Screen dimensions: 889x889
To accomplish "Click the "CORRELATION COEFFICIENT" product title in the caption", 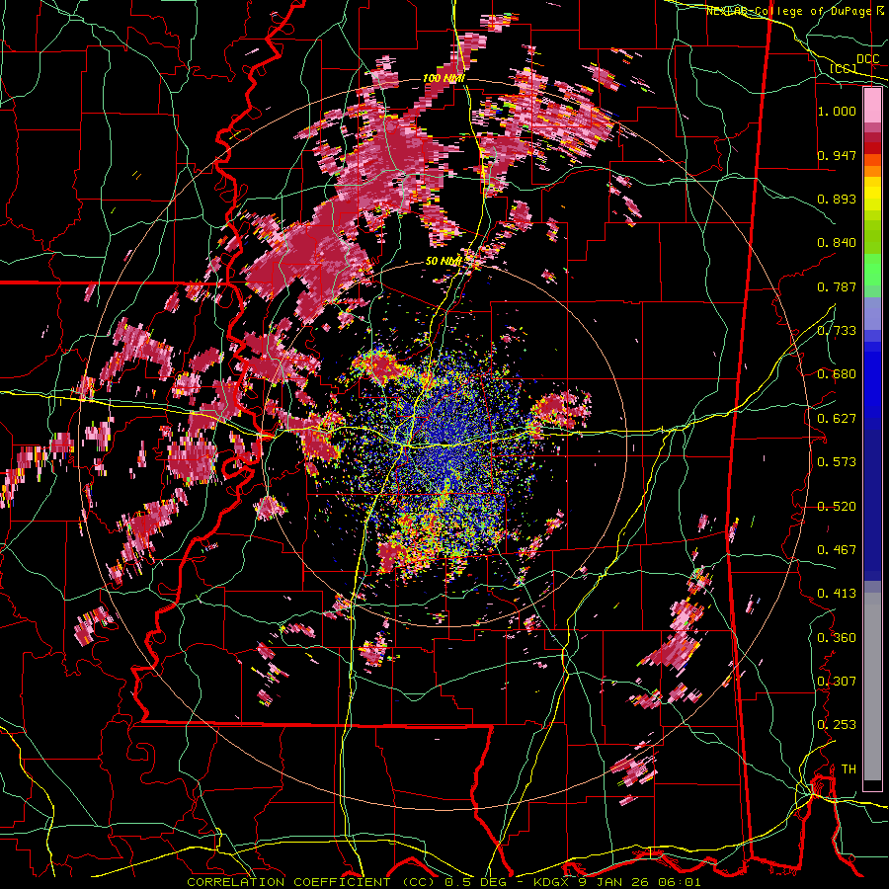I will 288,882.
